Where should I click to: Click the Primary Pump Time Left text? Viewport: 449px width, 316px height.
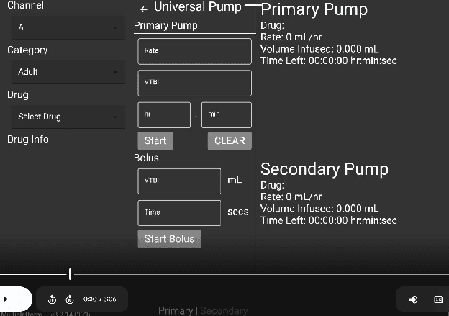click(x=329, y=60)
